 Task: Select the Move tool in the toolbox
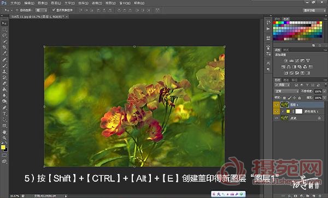pos(4,23)
